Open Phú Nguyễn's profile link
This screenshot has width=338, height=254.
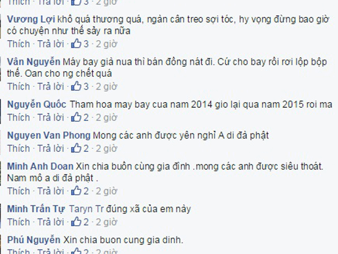pos(34,240)
